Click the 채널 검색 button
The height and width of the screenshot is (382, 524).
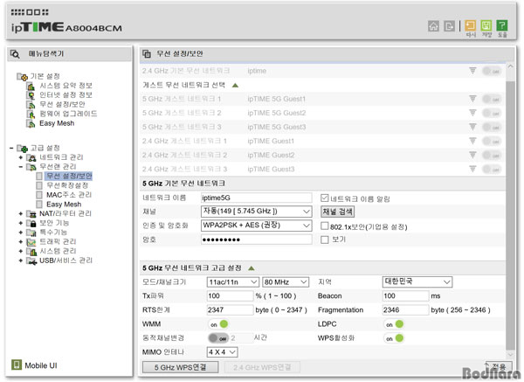click(337, 212)
